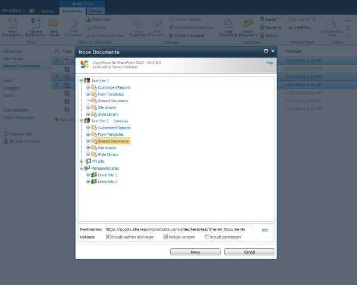Click the remove link beside Test Site 2
Viewport: 357px width, 285px height.
121,121
